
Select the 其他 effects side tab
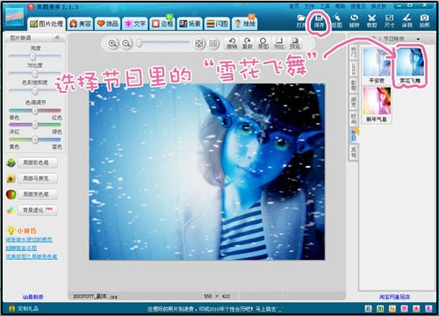(x=354, y=152)
